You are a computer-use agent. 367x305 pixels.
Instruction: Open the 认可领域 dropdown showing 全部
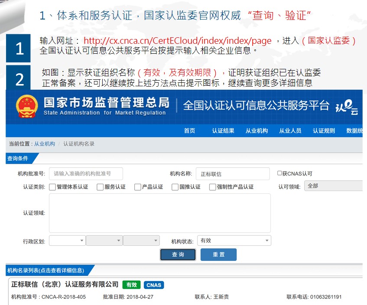coord(334,186)
